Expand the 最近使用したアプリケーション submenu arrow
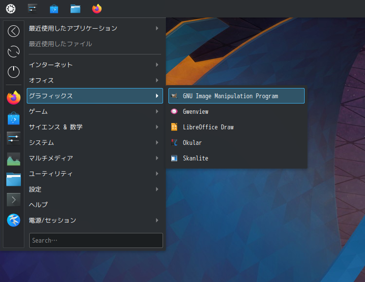The height and width of the screenshot is (282, 365). [157, 28]
